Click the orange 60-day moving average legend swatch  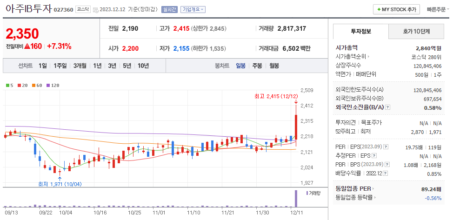tap(33, 86)
